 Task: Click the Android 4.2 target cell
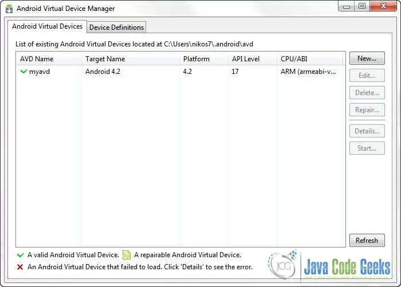[103, 72]
